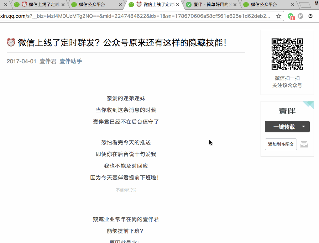Close the 壹伴 tab

[x=235, y=5]
